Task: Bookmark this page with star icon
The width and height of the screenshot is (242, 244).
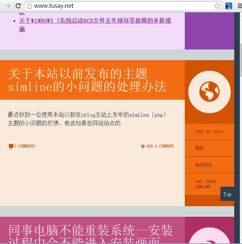Action: click(217, 6)
